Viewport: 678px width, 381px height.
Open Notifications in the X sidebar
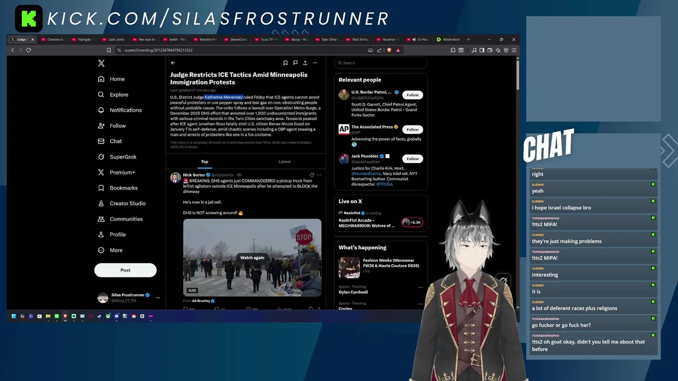coord(120,110)
